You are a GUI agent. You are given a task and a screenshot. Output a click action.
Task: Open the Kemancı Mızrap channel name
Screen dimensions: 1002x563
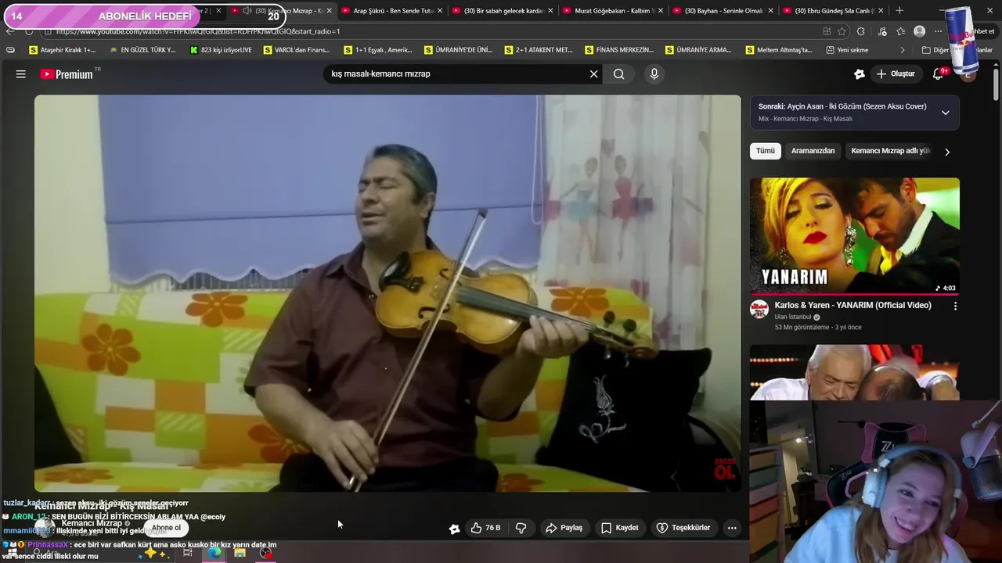(x=92, y=523)
